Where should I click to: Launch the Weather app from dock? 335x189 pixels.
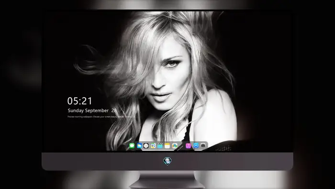click(x=139, y=146)
